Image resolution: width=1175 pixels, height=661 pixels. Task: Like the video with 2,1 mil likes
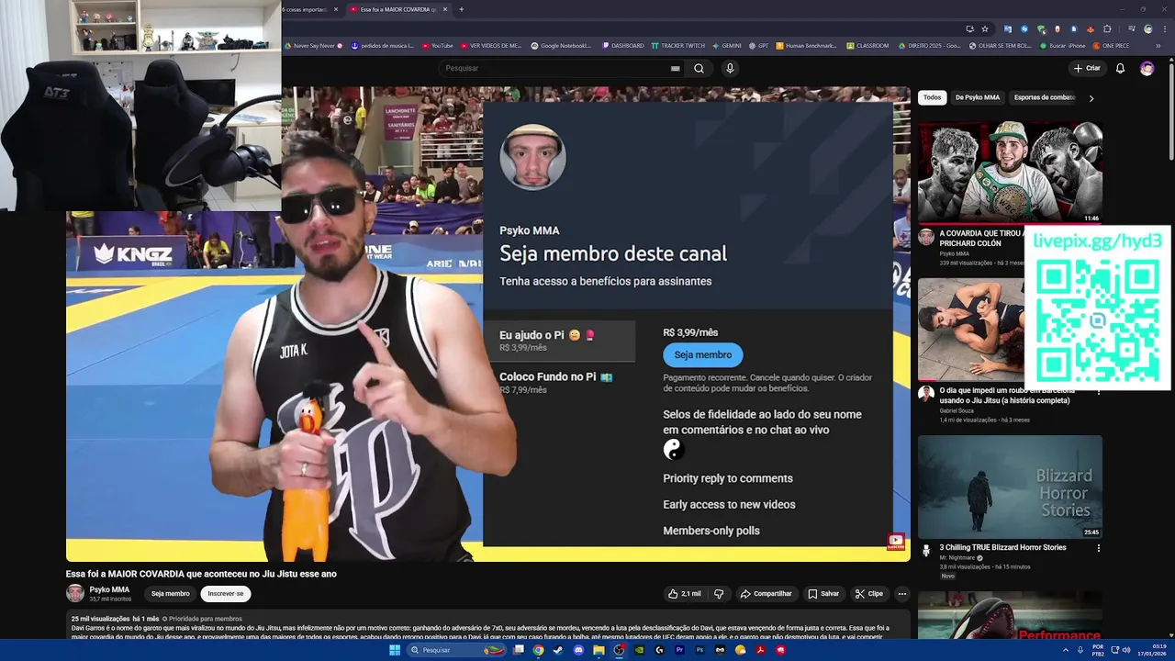pos(685,594)
